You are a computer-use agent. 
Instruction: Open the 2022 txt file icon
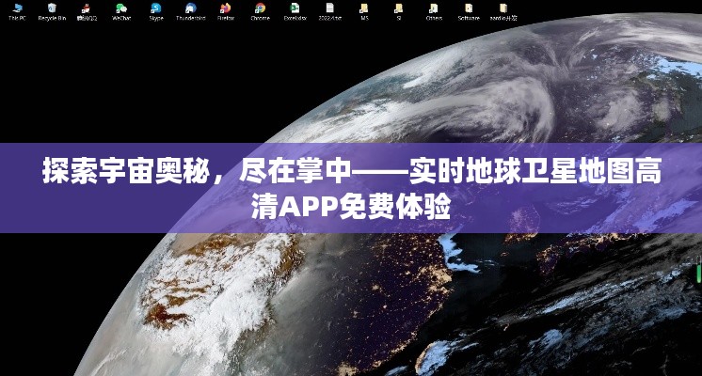coord(330,11)
